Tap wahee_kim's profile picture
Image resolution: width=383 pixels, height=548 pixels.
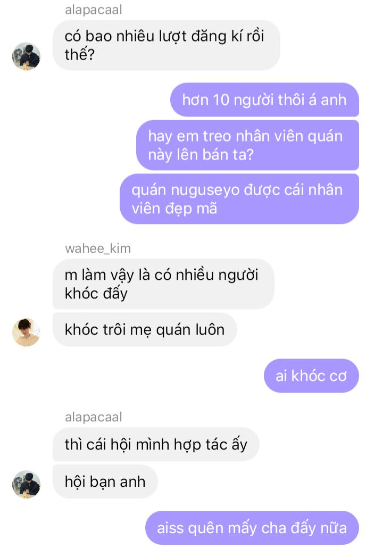click(26, 333)
